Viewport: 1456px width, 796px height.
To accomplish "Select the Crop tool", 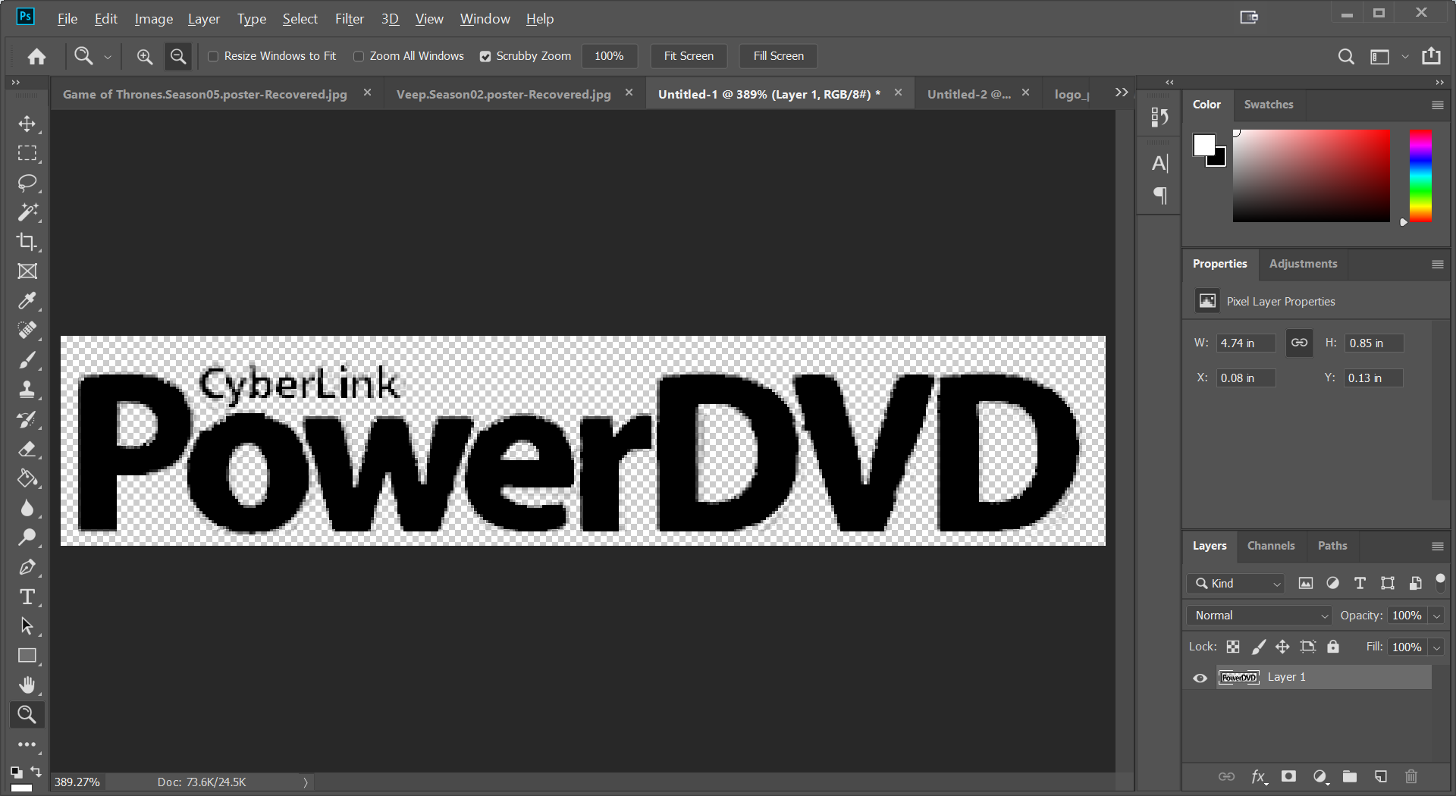I will click(x=27, y=242).
